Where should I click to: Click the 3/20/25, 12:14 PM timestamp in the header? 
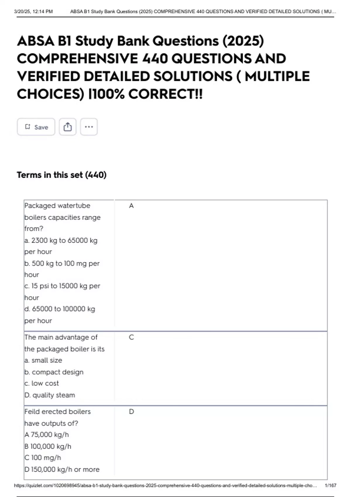33,11
